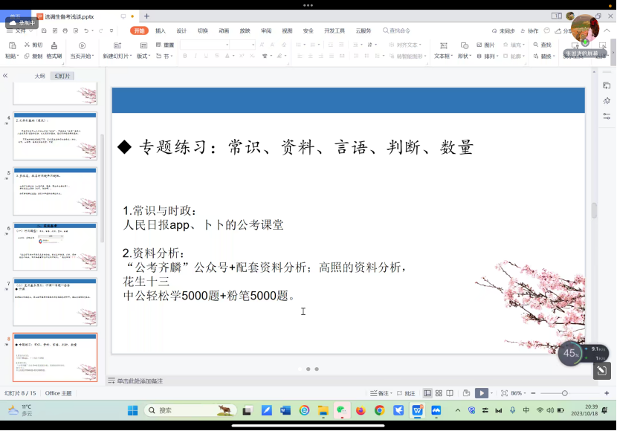Click the Redo arrow icon
Screen dimensions: 617x431
101,30
